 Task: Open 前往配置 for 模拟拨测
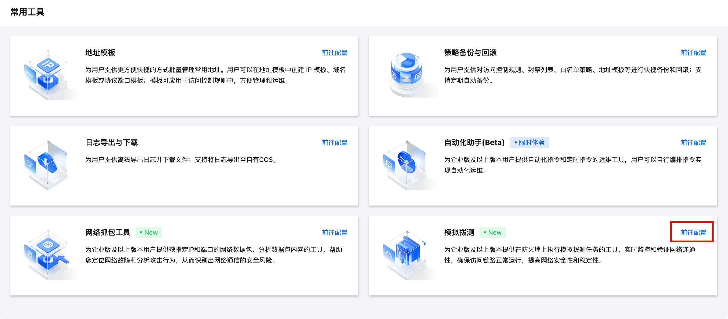693,232
